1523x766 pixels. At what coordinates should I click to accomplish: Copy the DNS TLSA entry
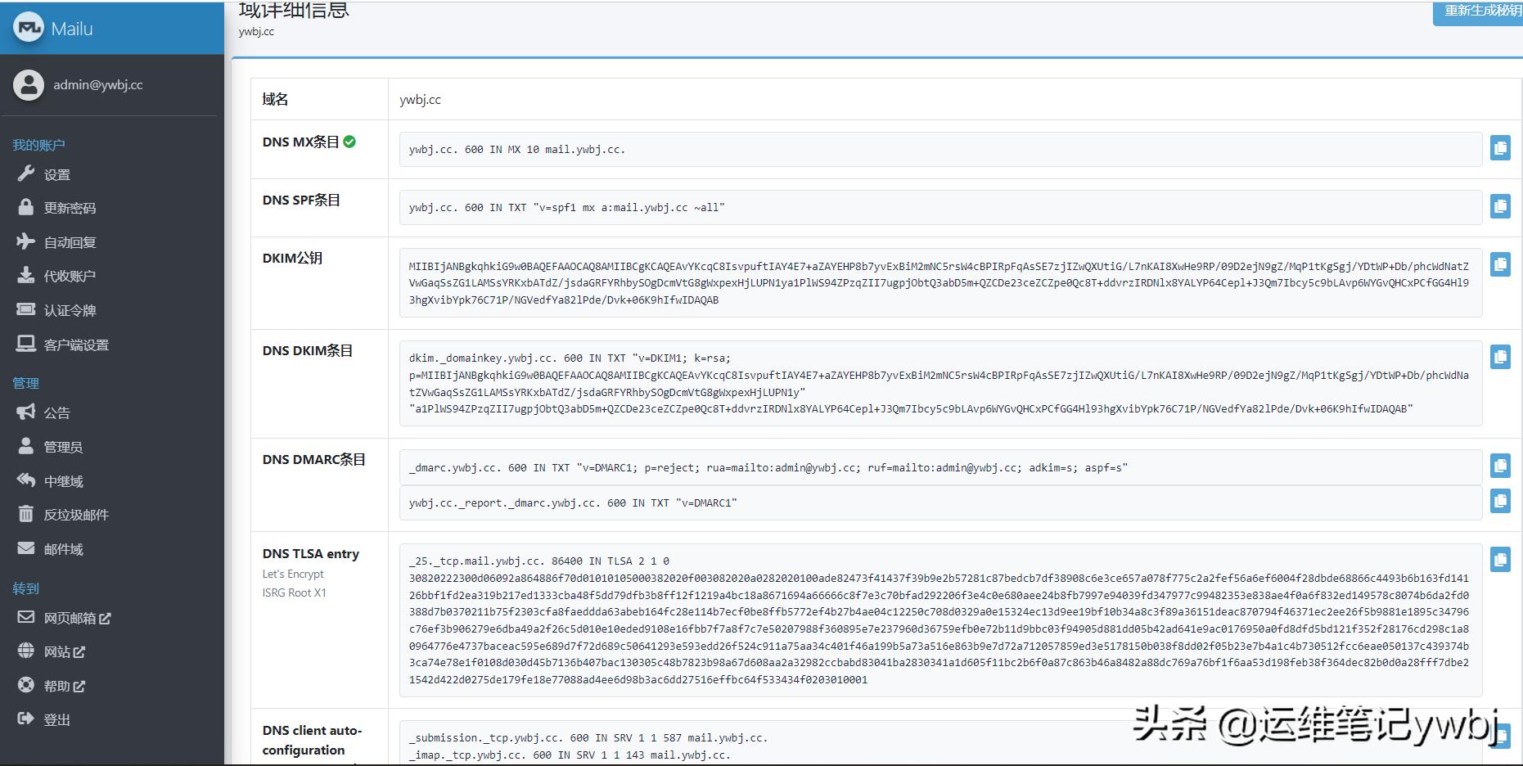(1501, 560)
